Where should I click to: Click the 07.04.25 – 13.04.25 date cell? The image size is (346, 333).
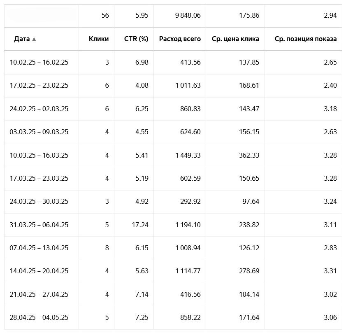pyautogui.click(x=39, y=248)
